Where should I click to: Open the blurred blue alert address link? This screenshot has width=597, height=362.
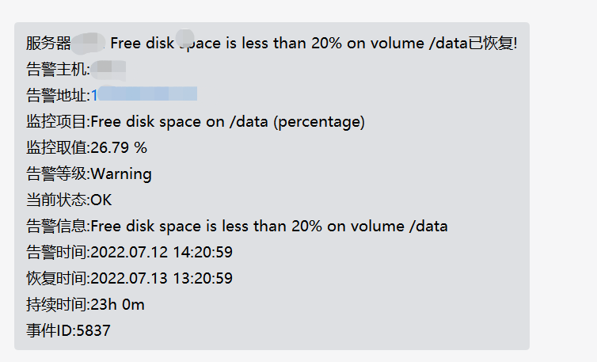click(143, 95)
